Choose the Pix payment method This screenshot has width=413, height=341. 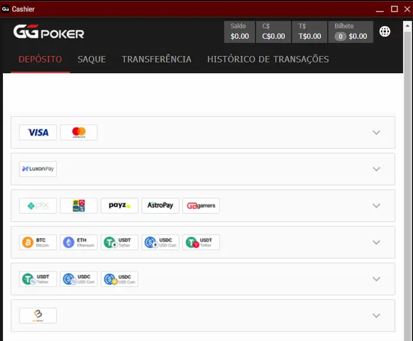(x=38, y=206)
